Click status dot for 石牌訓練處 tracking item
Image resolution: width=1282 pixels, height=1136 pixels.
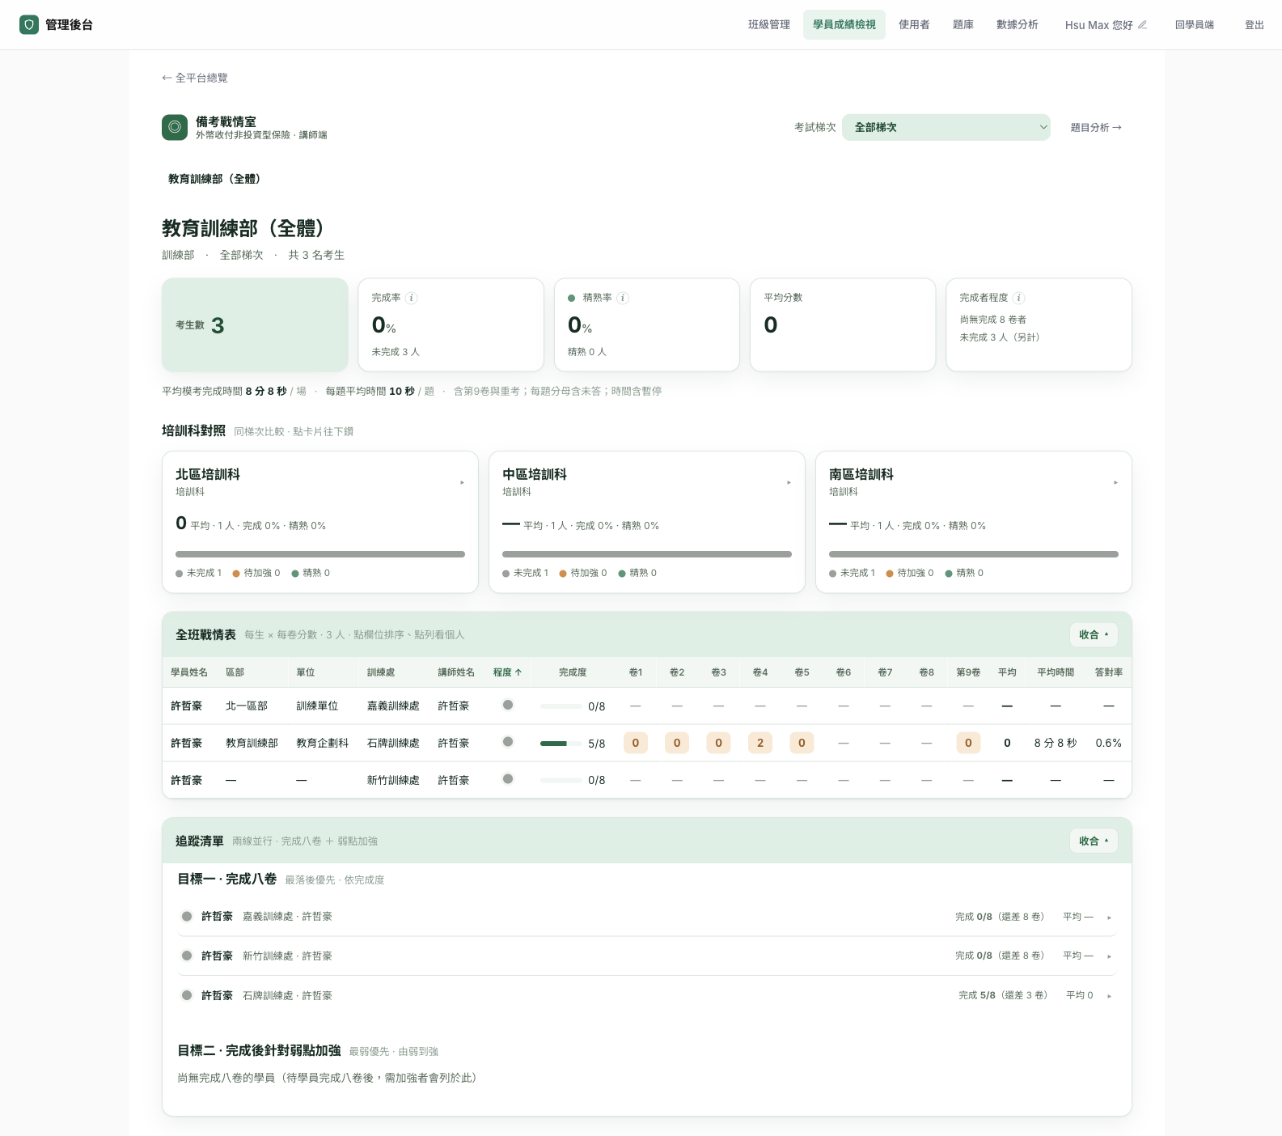[x=187, y=995]
